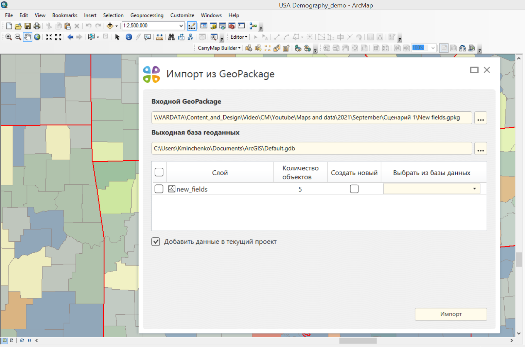Open the Find binoculars tool

pos(171,37)
